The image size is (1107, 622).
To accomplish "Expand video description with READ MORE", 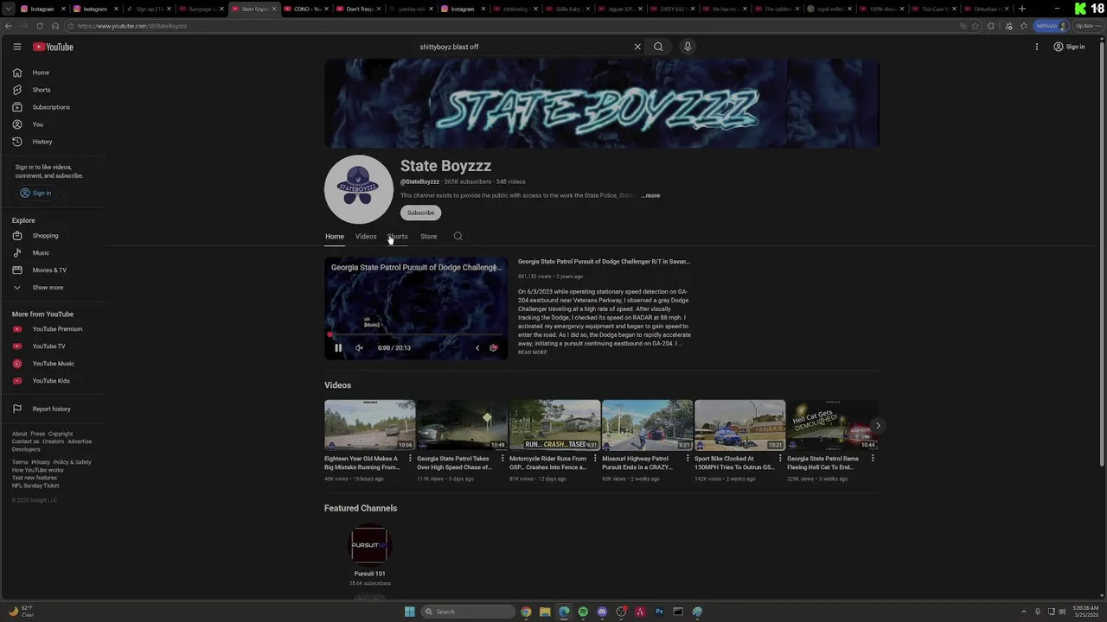I will pyautogui.click(x=532, y=352).
